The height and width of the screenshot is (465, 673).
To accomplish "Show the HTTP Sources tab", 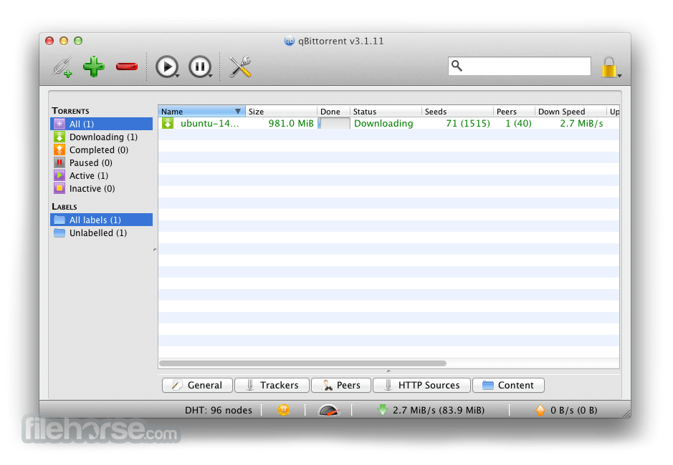I will [422, 386].
